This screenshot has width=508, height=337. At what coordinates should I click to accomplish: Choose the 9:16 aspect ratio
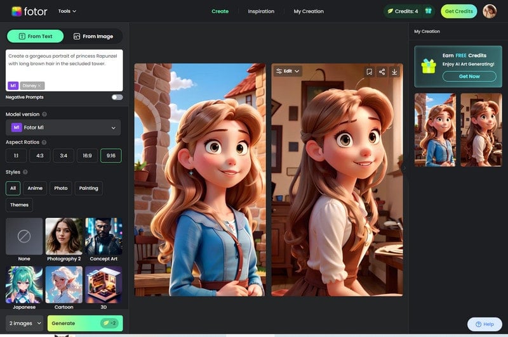110,155
